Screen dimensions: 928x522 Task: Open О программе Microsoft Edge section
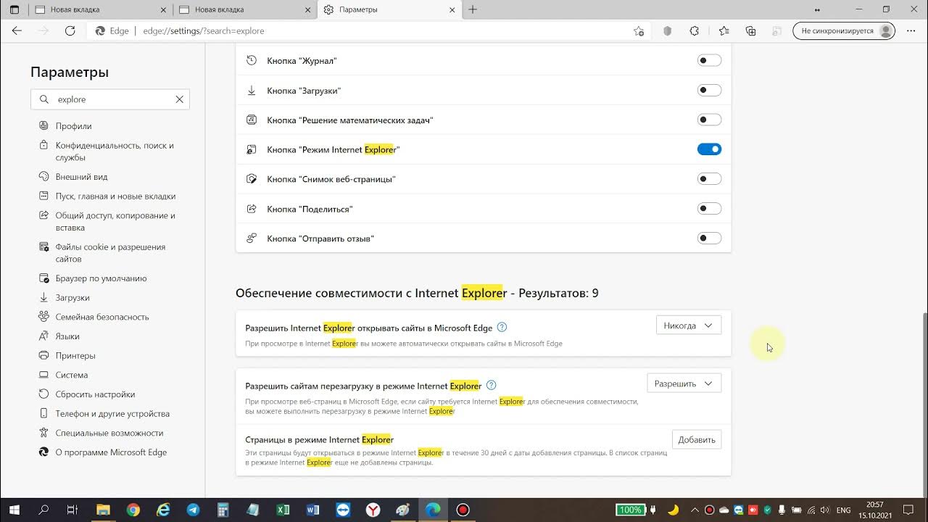click(x=111, y=452)
